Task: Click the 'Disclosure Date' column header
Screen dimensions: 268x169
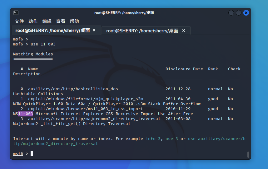Action: tap(184, 69)
